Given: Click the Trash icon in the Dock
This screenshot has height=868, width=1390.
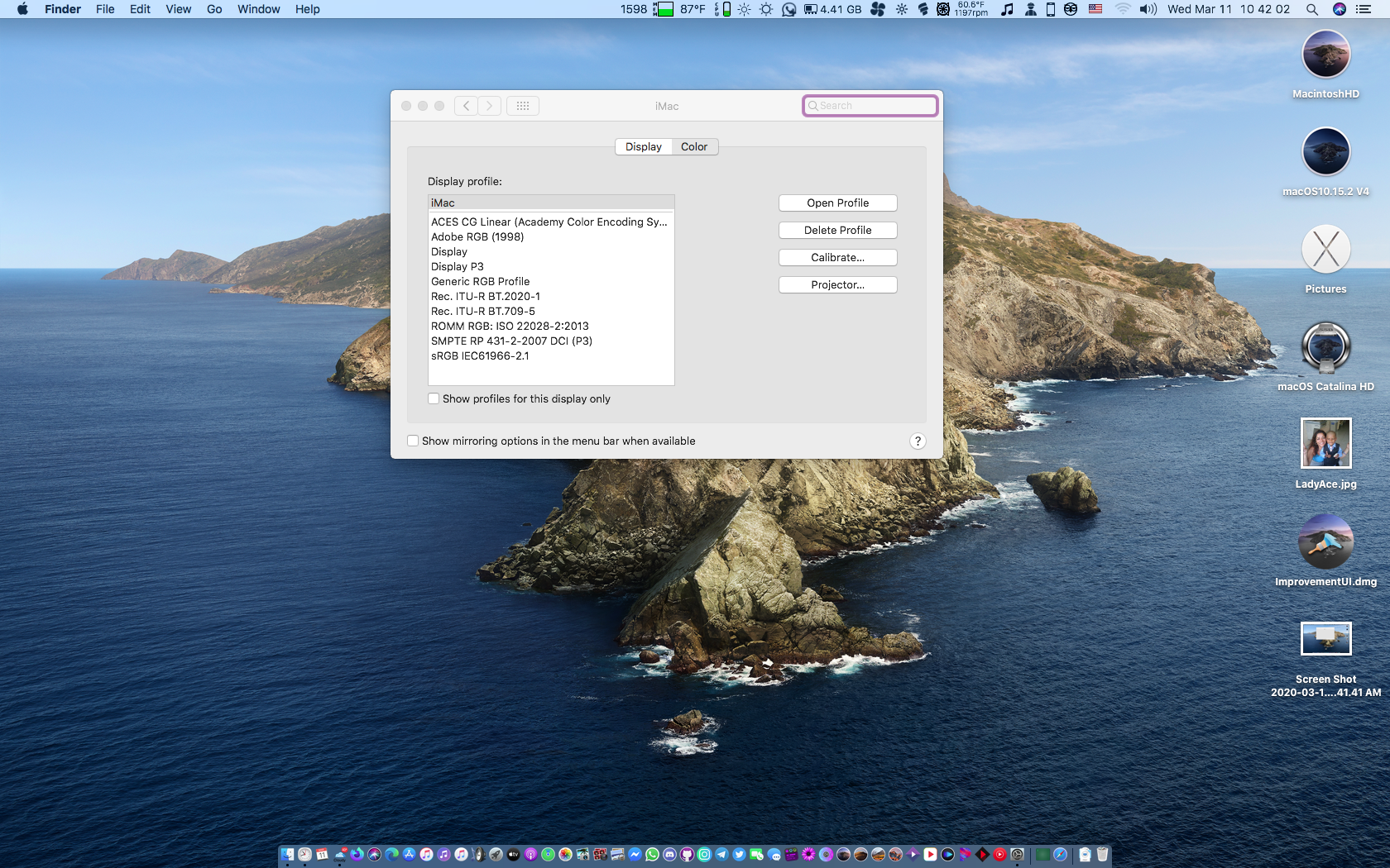Looking at the screenshot, I should (x=1102, y=855).
